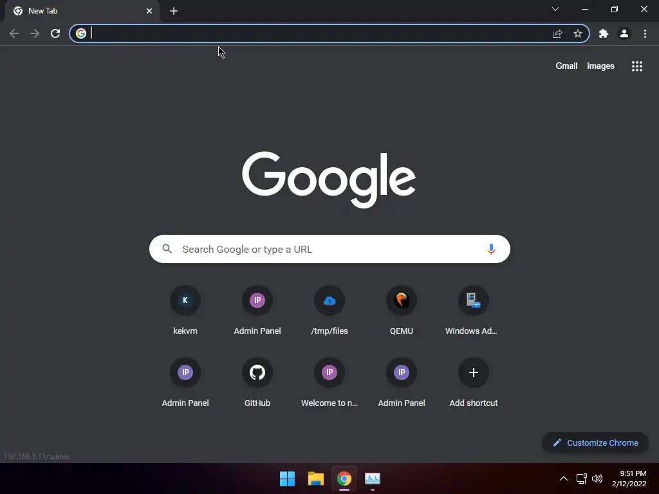Reload the page with the refresh icon
This screenshot has height=494, width=659.
point(55,33)
